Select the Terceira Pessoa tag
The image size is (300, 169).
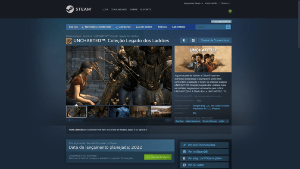coord(209,121)
